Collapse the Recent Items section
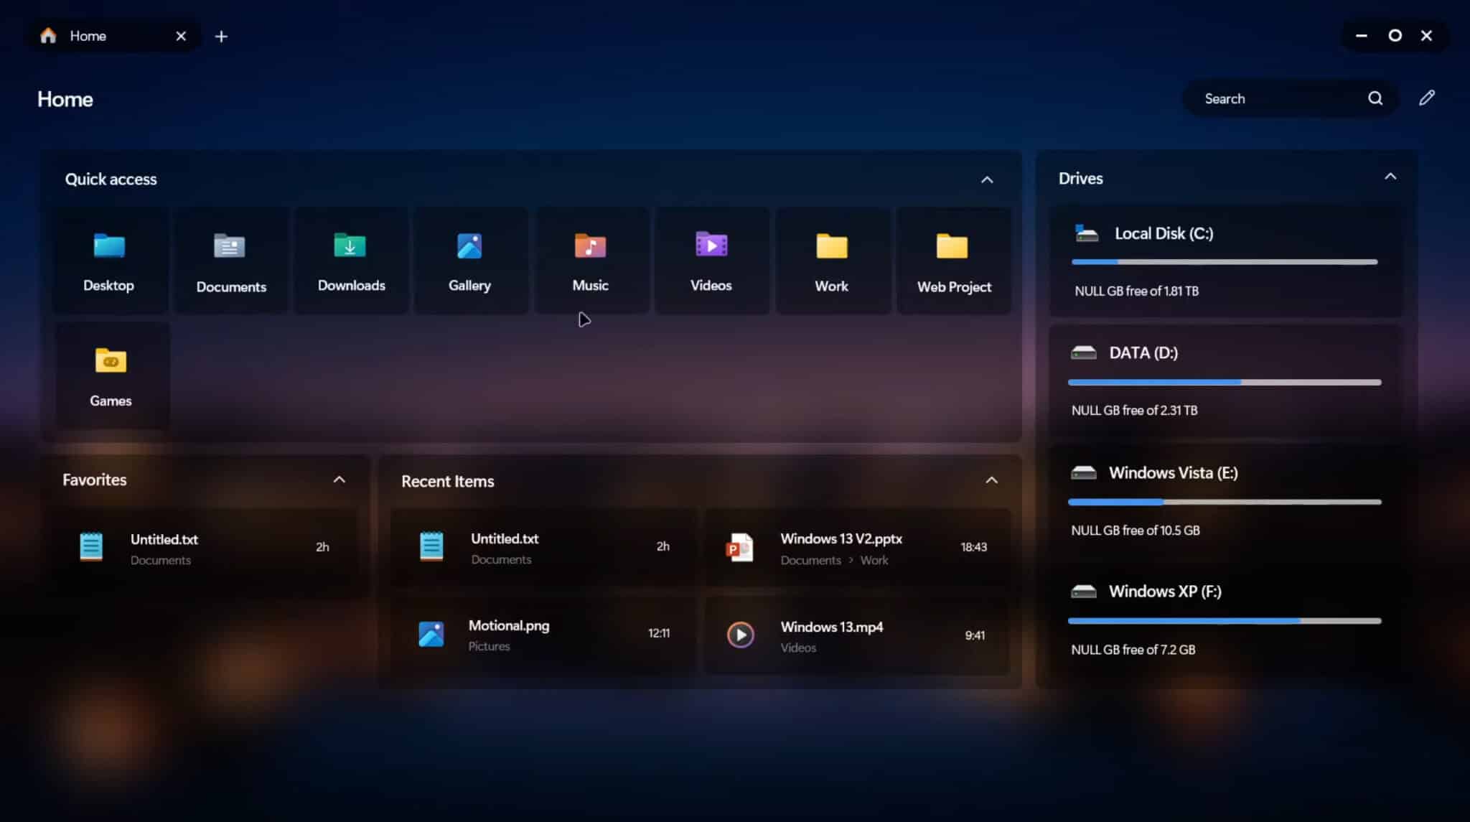 [991, 480]
